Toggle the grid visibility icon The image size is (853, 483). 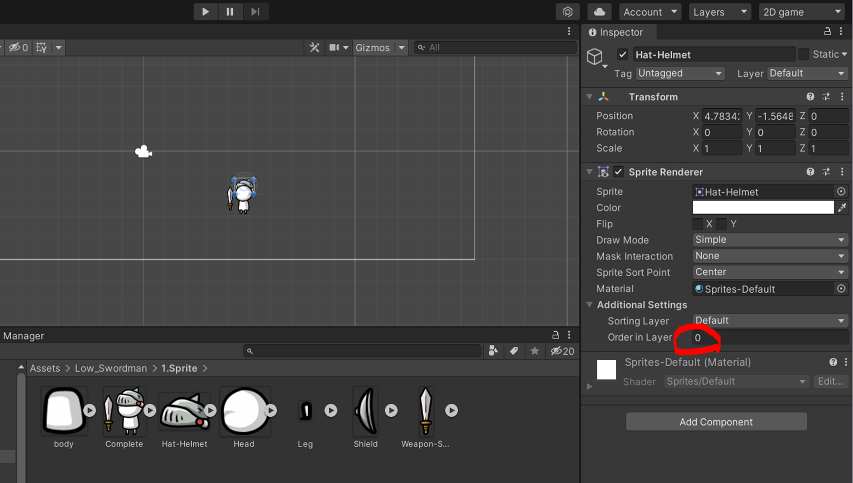[41, 47]
